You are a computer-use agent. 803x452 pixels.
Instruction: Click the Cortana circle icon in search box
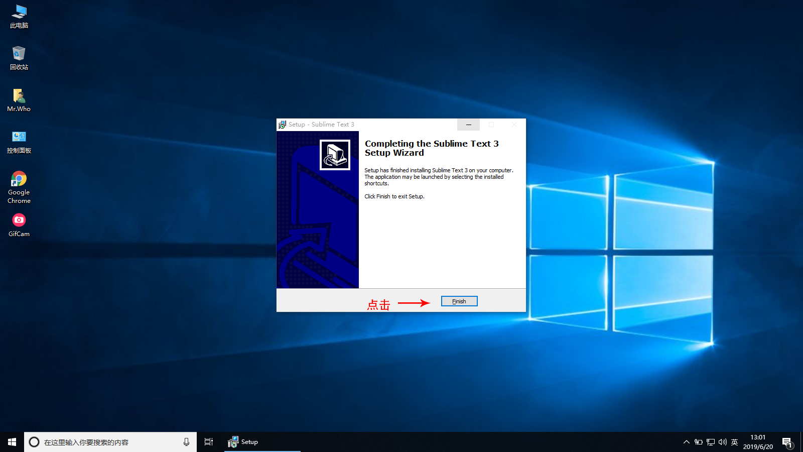point(34,442)
